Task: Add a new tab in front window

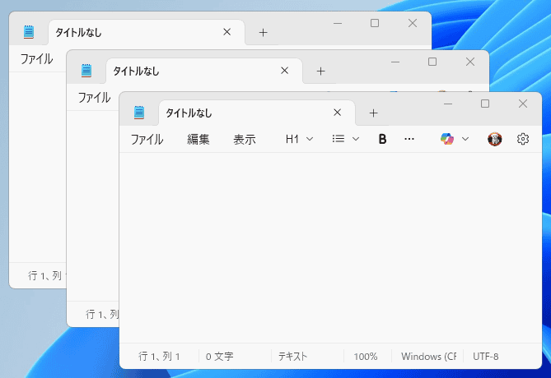Action: point(374,113)
